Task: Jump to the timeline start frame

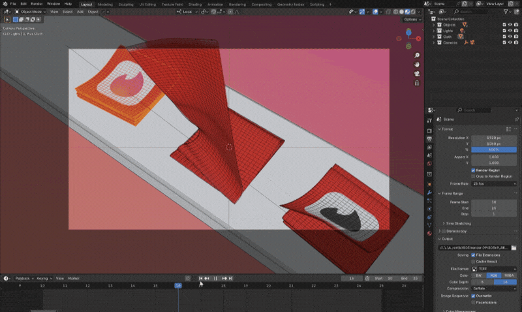Action: pyautogui.click(x=202, y=279)
